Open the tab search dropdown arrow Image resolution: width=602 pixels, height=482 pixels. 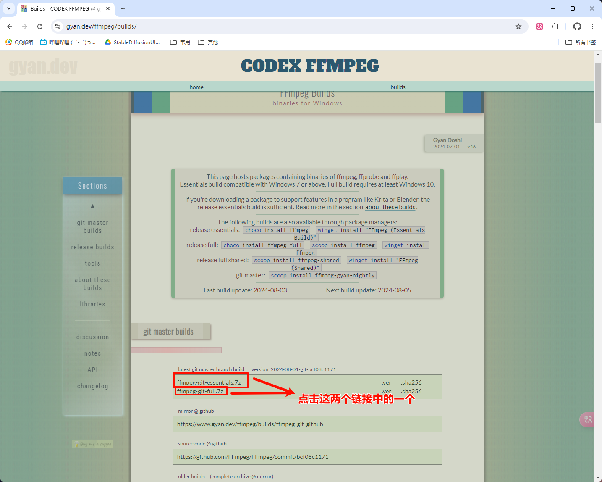[x=9, y=8]
